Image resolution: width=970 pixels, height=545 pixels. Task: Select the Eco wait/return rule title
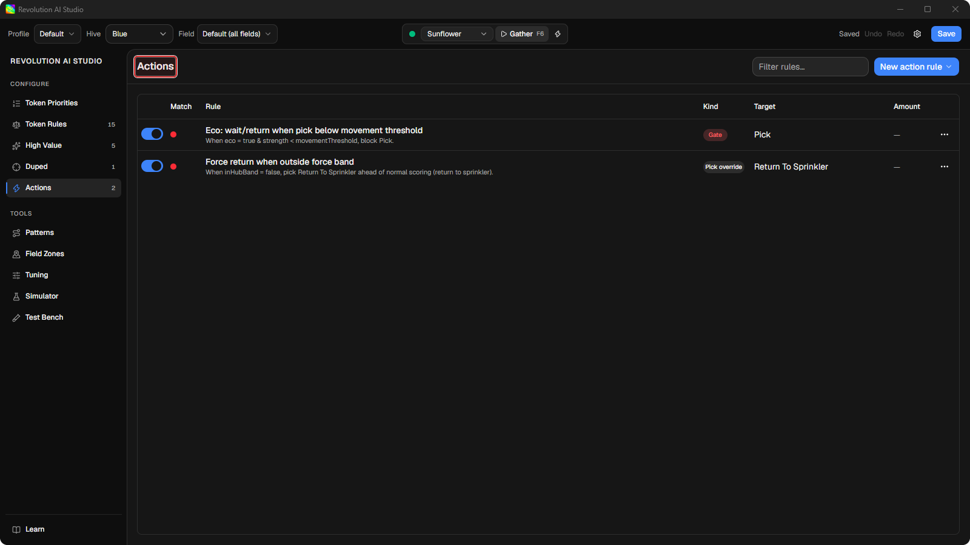coord(314,130)
